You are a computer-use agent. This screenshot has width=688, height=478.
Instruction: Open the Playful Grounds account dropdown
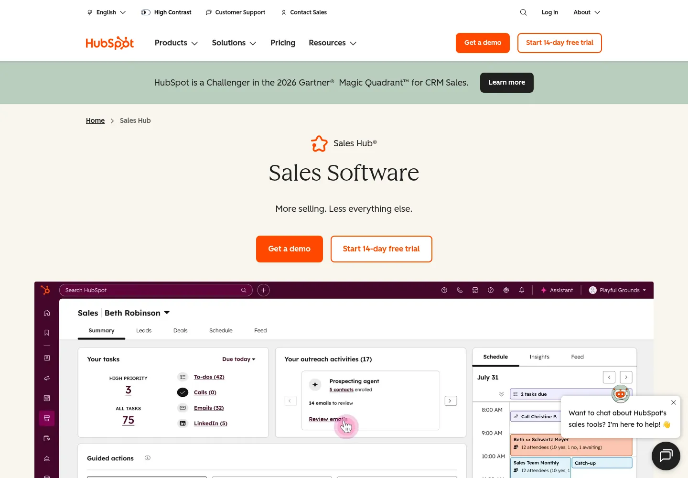tap(617, 290)
